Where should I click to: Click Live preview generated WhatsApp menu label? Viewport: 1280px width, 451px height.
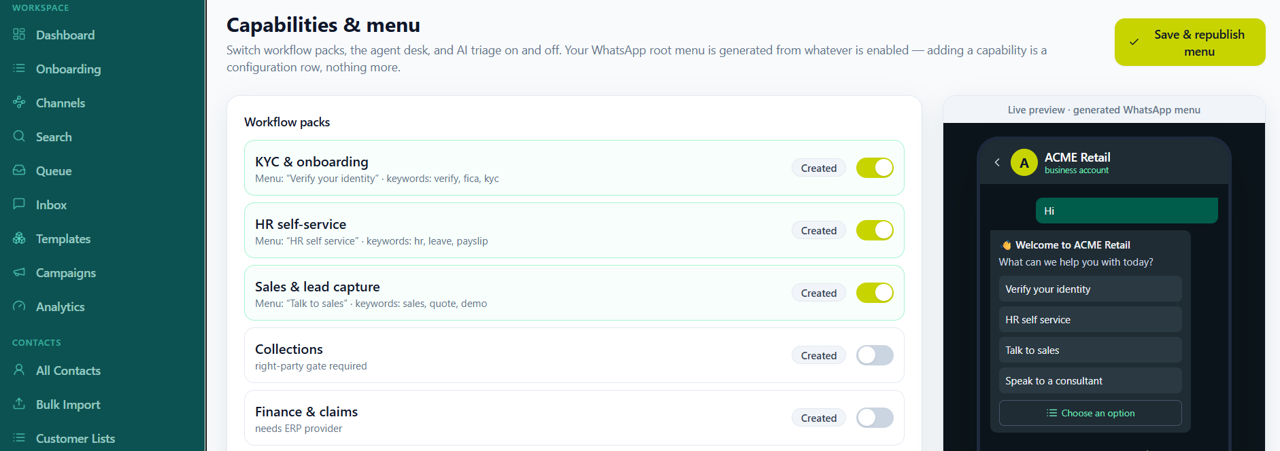1104,110
